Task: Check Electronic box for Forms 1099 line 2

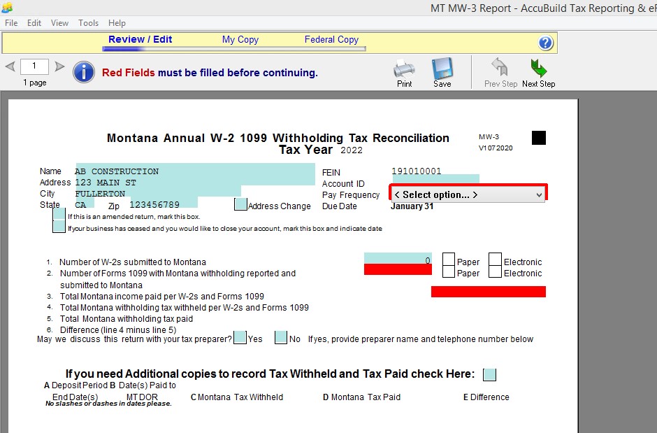Action: pos(496,271)
